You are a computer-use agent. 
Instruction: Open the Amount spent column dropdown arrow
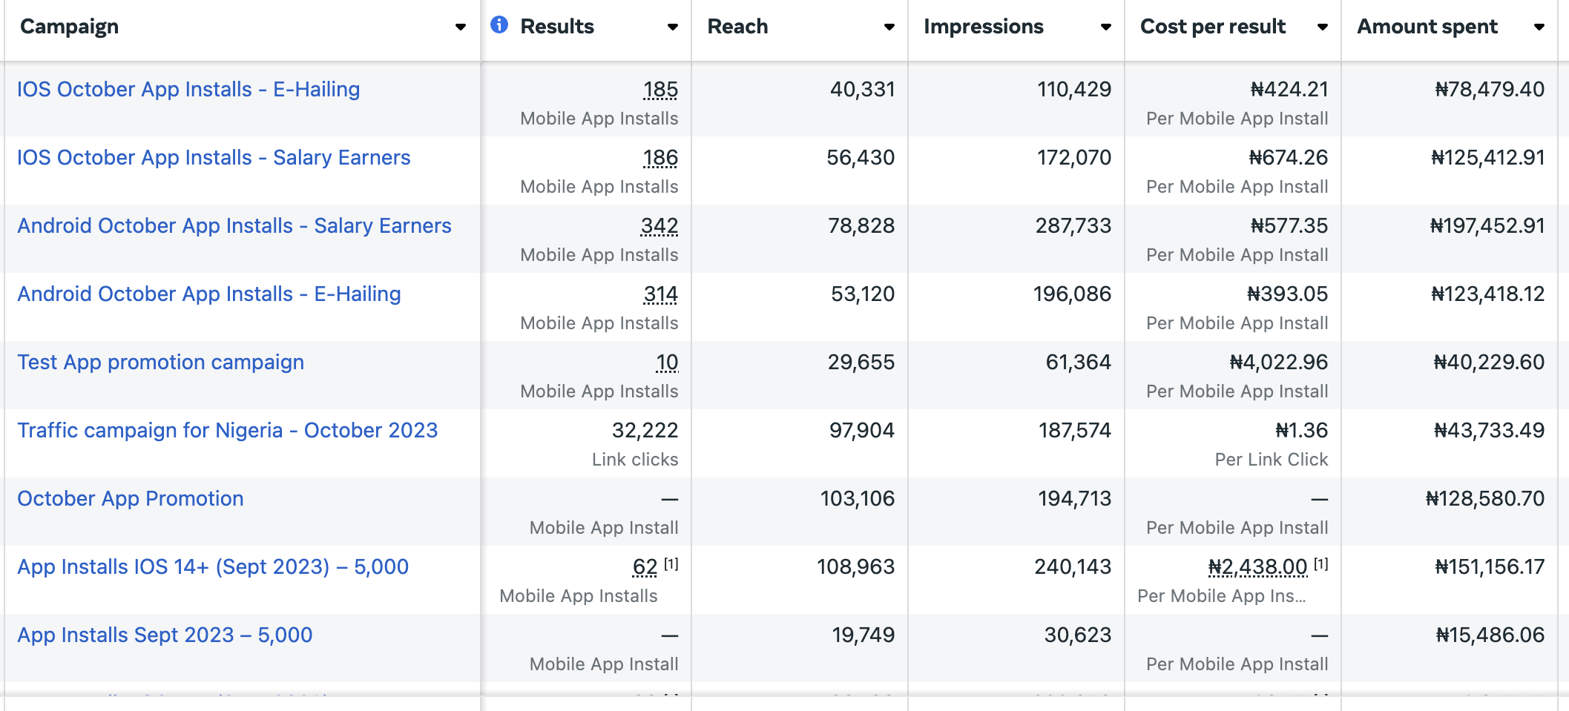click(x=1539, y=27)
